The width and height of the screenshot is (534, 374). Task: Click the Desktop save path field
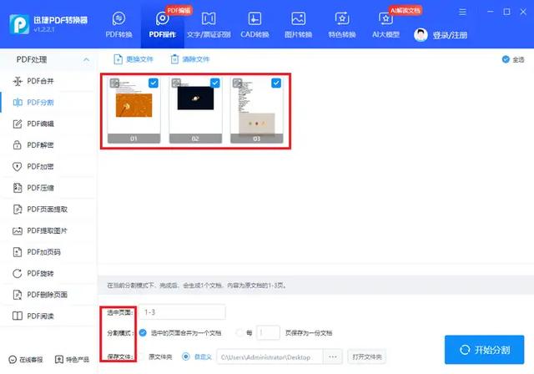[x=270, y=357]
